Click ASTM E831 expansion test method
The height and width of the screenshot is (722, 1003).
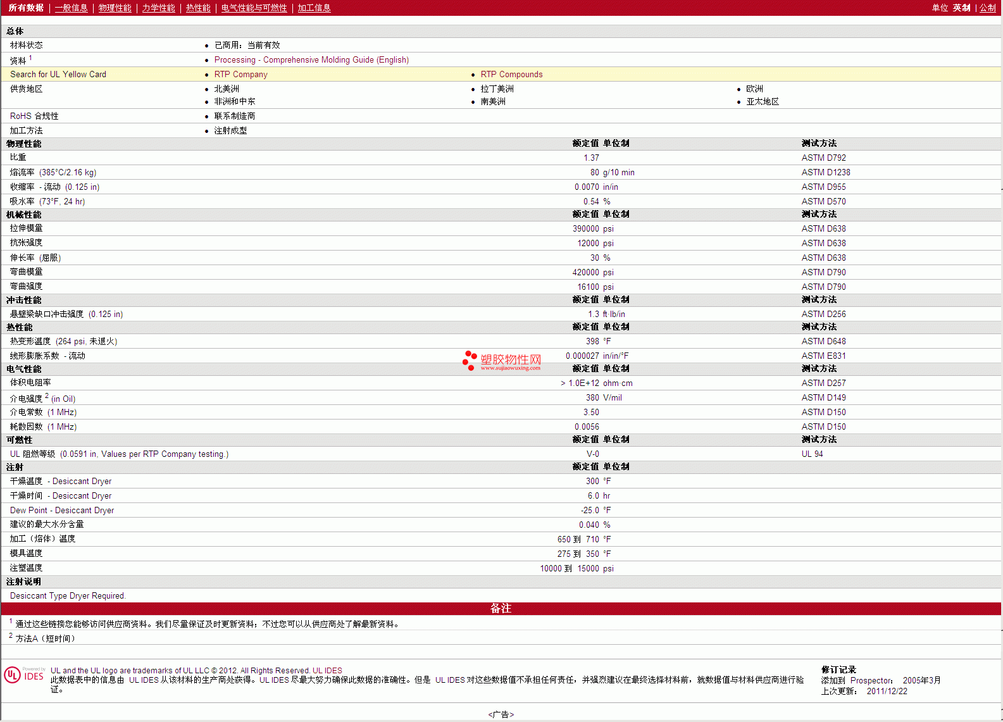(823, 356)
